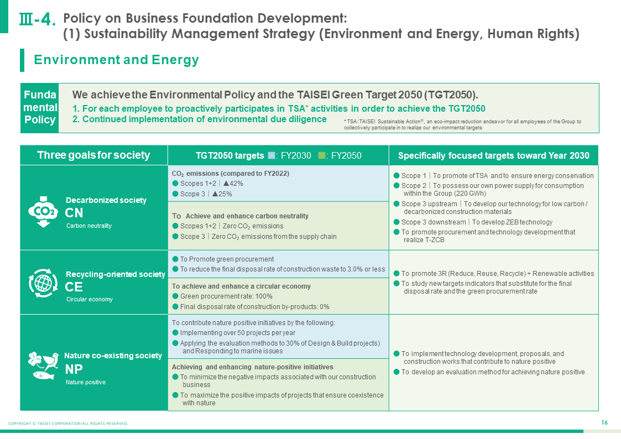Image resolution: width=621 pixels, height=439 pixels.
Task: Click the TAISEI Corporation copyright notice
Action: tap(68, 424)
